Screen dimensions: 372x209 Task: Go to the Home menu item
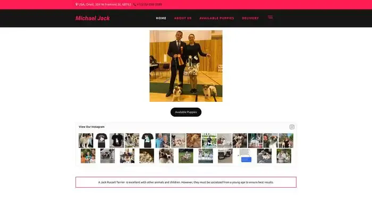[161, 18]
